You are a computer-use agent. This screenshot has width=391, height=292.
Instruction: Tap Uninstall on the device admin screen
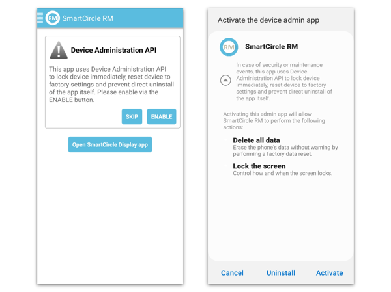tap(281, 273)
